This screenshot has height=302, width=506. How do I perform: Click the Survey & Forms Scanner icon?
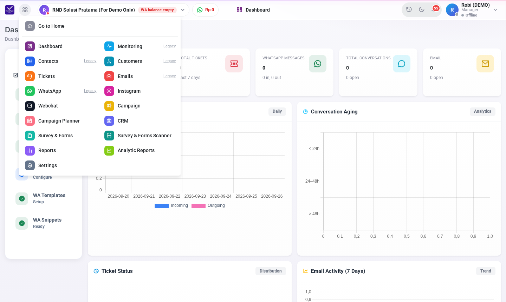[109, 136]
